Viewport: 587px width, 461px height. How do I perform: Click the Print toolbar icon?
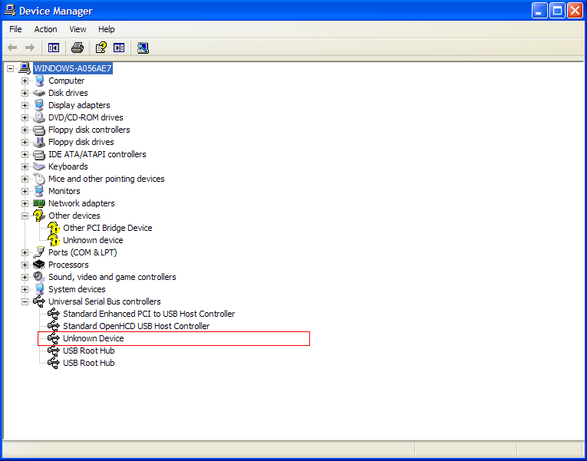(x=77, y=48)
